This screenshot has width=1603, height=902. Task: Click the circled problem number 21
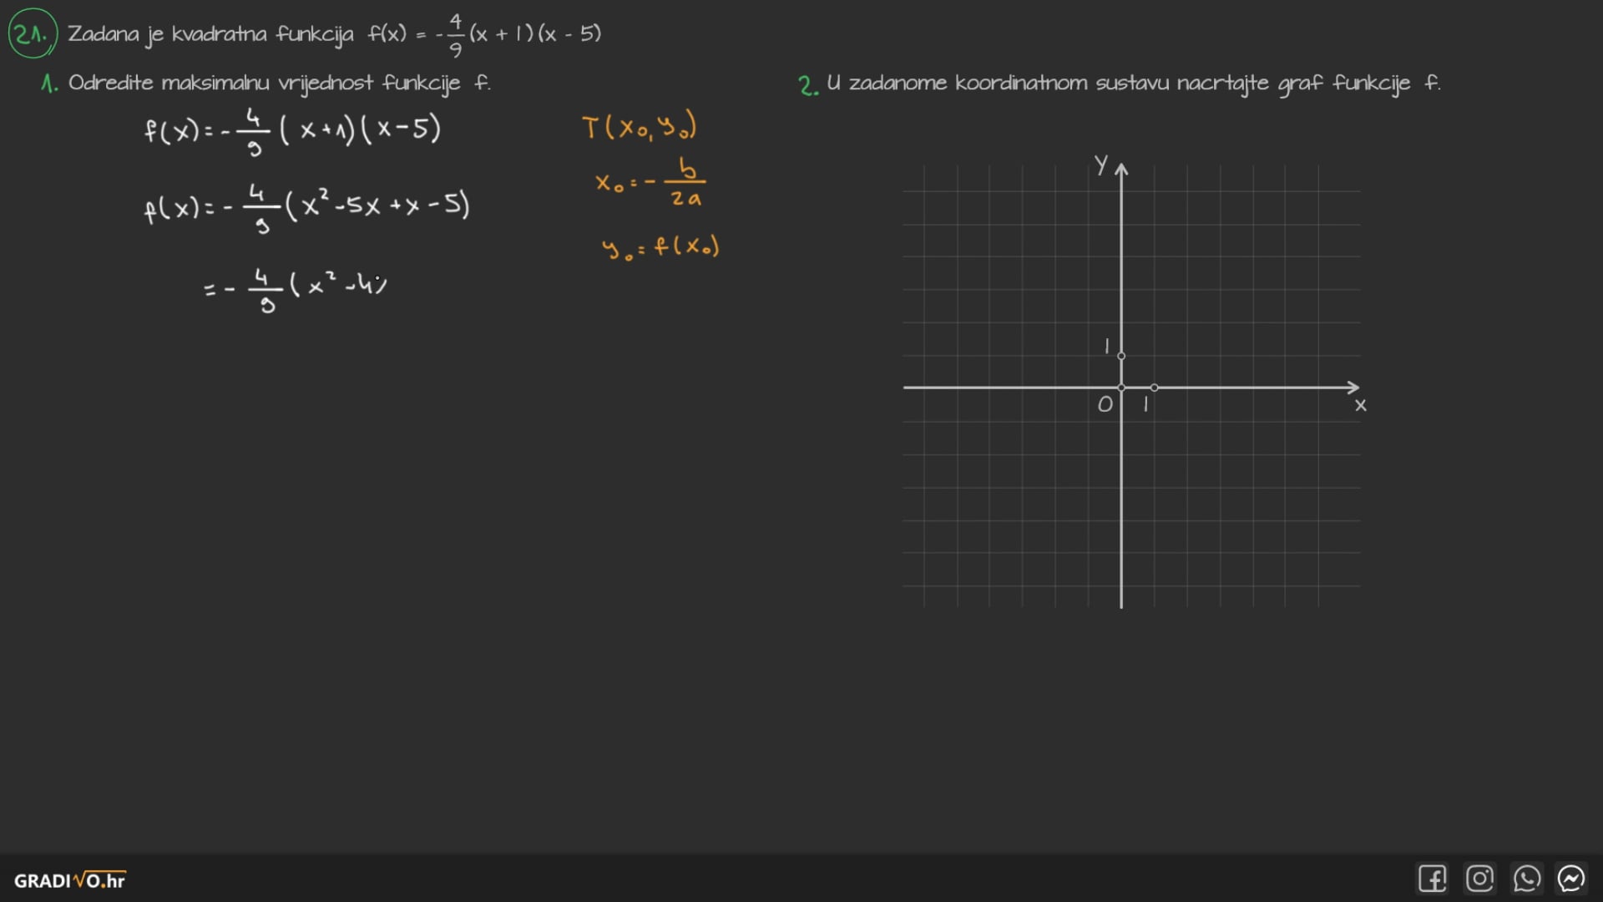[x=32, y=34]
